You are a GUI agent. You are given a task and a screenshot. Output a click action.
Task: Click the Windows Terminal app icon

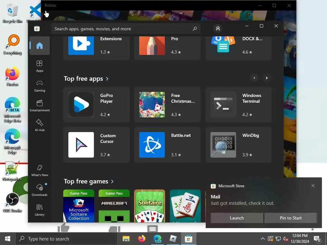(x=223, y=104)
